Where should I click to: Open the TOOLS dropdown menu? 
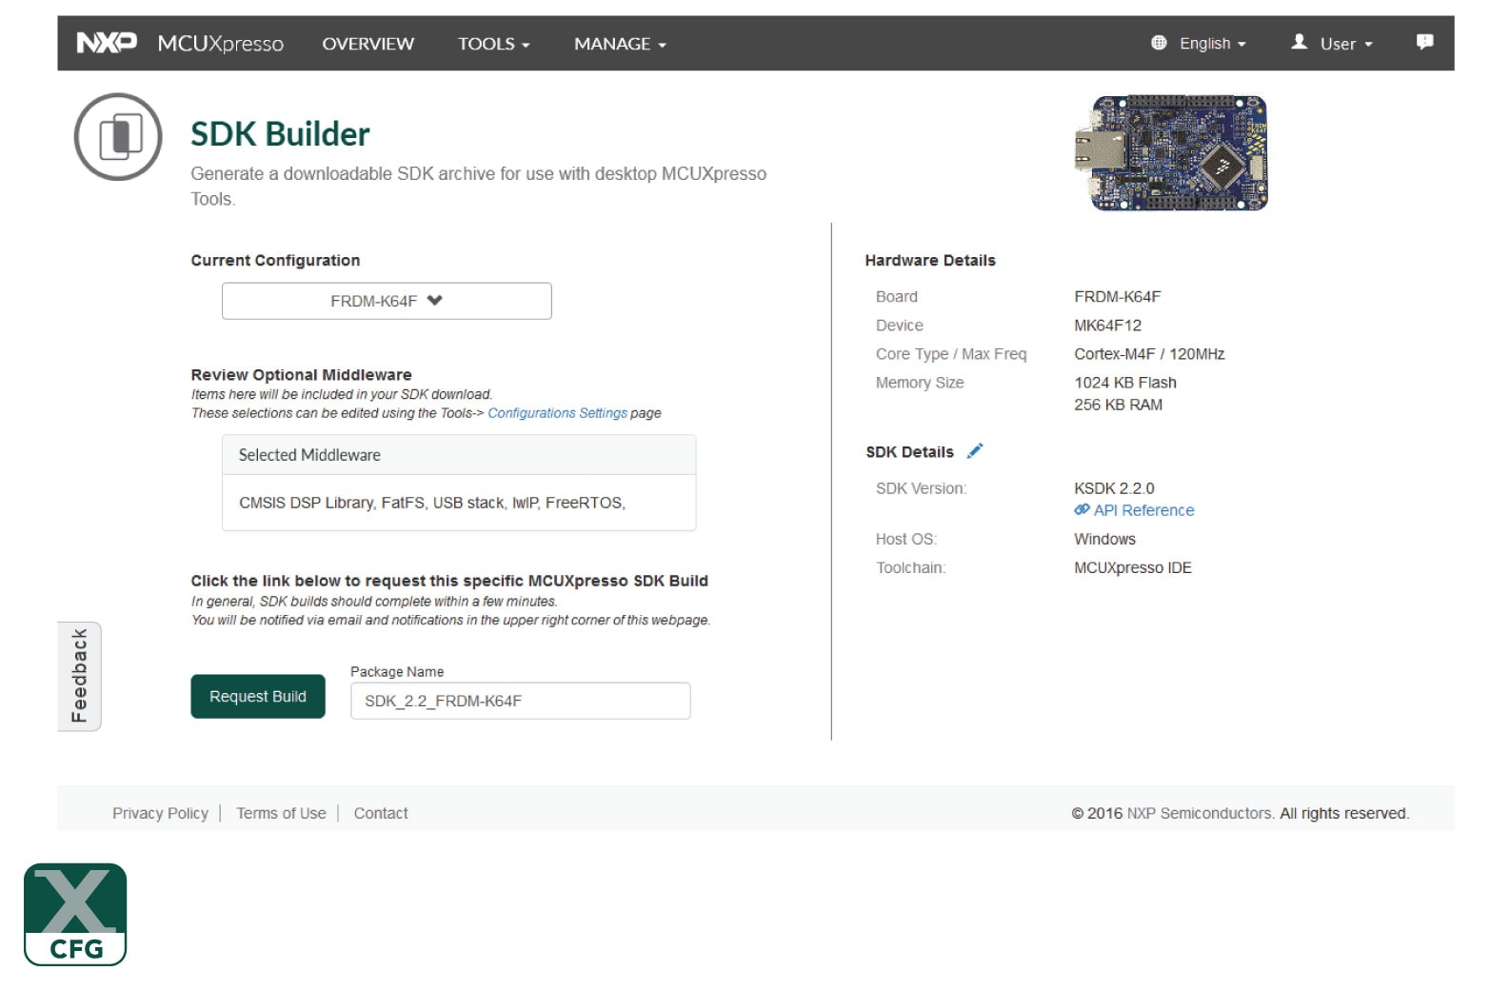493,44
